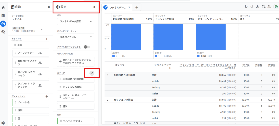Add a new dimension with plus icon
This screenshot has width=279, height=126.
click(x=47, y=96)
